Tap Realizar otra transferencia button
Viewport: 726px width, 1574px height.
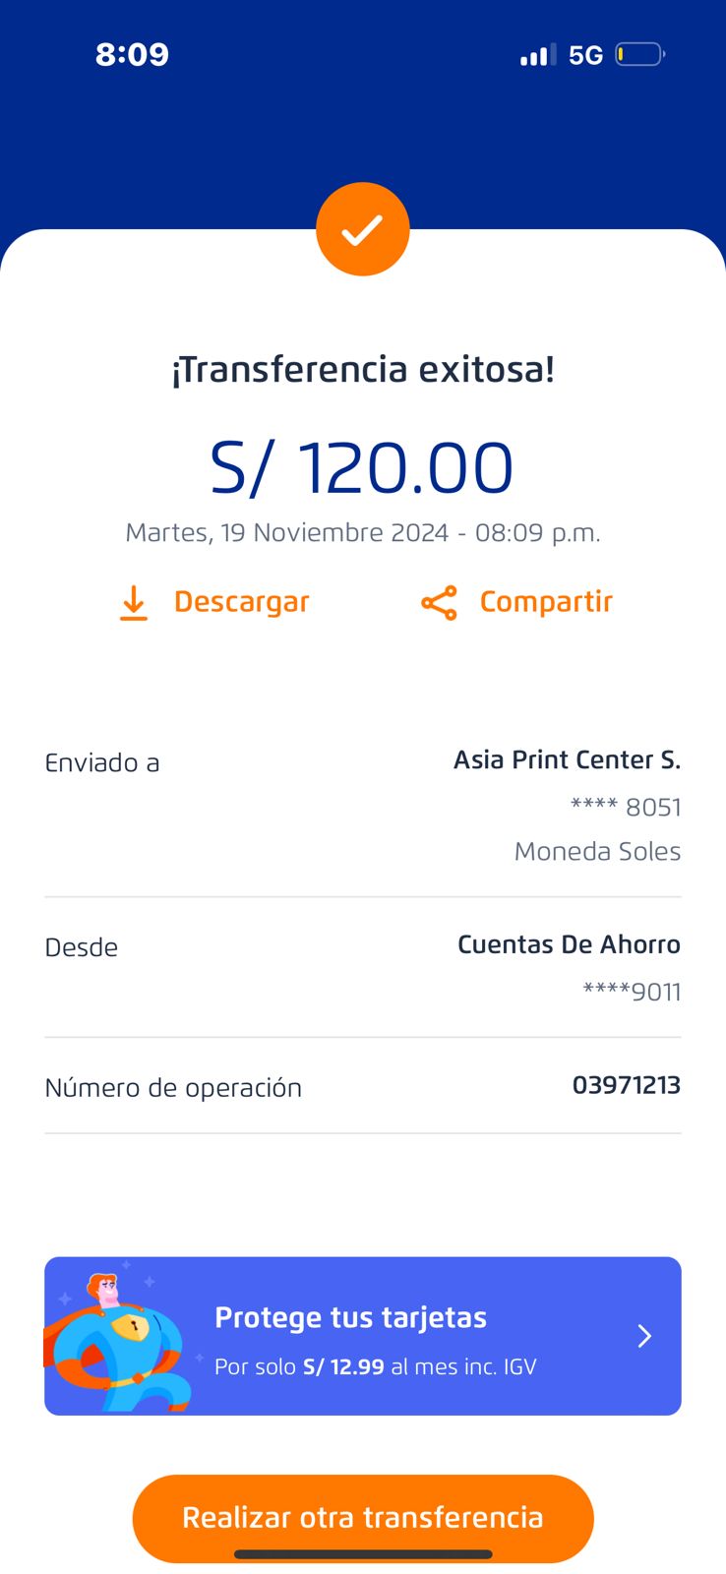click(363, 1517)
